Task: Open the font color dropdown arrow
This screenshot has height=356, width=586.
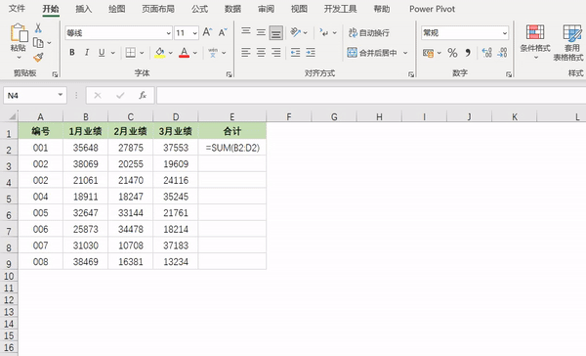Action: pos(195,53)
